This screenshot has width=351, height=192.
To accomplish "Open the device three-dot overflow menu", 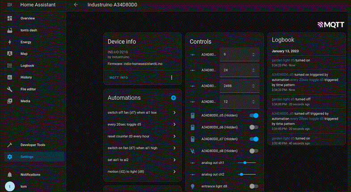I will [171, 77].
